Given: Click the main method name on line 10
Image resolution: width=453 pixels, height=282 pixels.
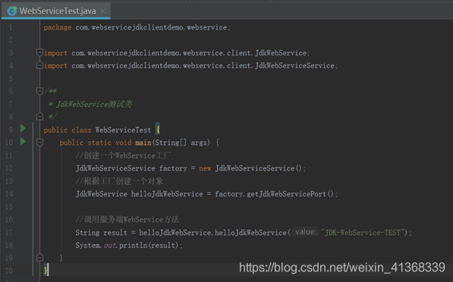Looking at the screenshot, I should 143,143.
